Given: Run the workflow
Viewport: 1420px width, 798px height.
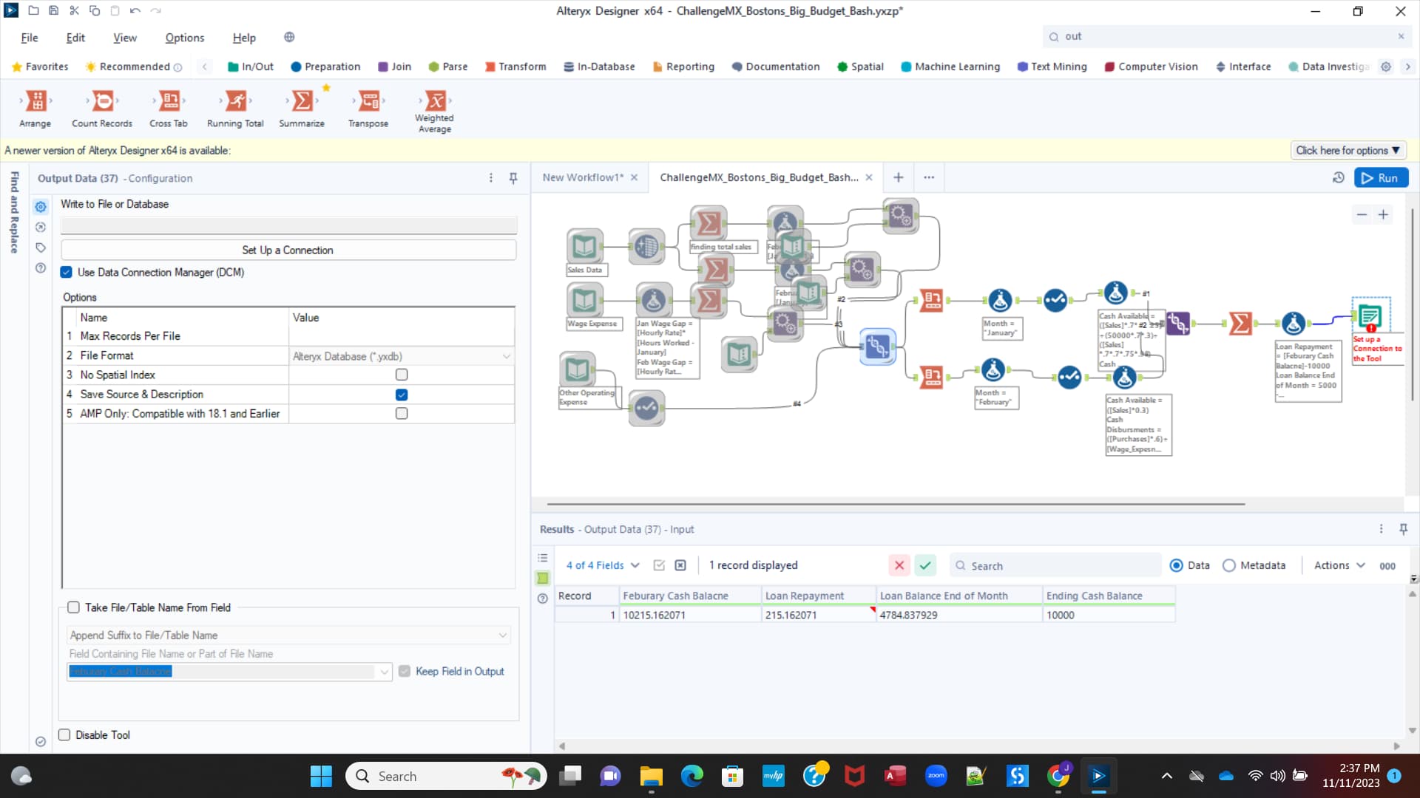Looking at the screenshot, I should click(x=1381, y=178).
